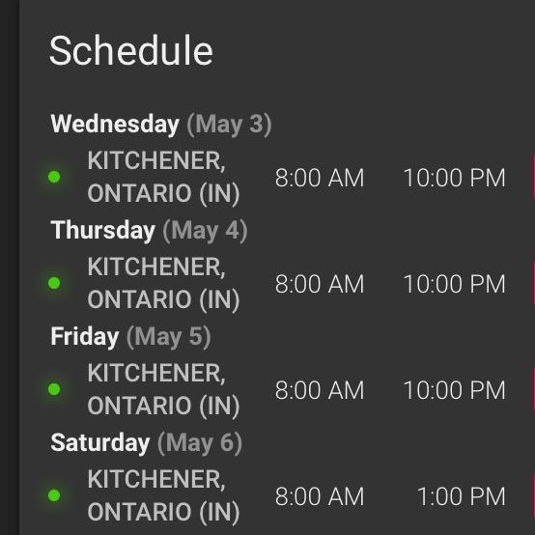Click the green status dot for Friday

[x=54, y=389]
